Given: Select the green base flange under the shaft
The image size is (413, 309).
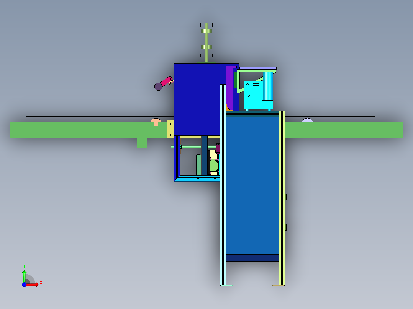Looking at the screenshot, I should point(206,63).
